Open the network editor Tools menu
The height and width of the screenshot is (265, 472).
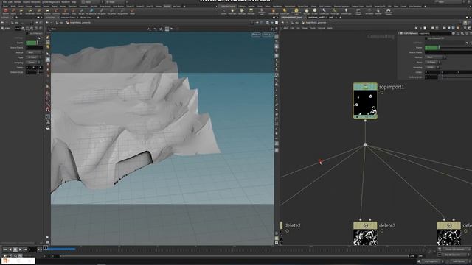click(313, 28)
